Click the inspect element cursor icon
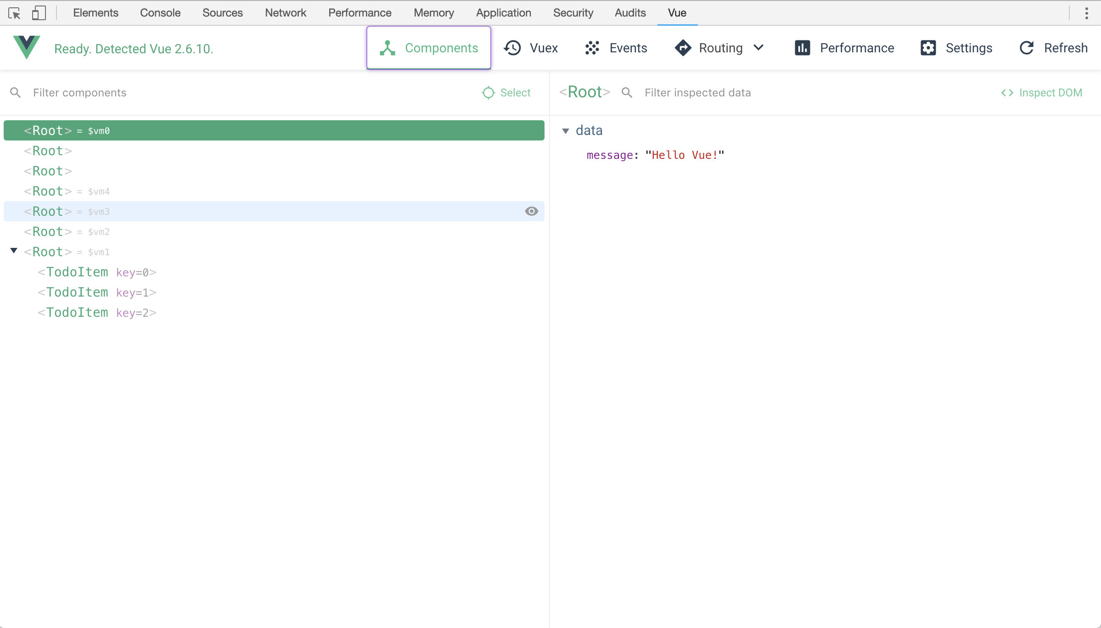The width and height of the screenshot is (1101, 628). coord(14,13)
